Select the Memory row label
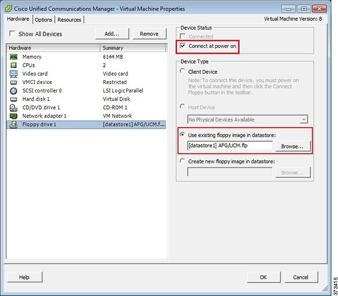 (x=32, y=57)
